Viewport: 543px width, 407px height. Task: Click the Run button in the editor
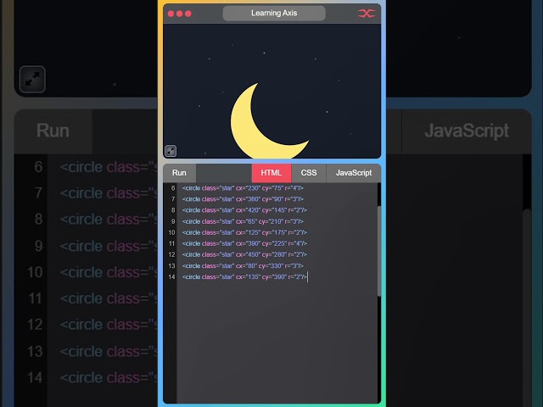[x=179, y=173]
